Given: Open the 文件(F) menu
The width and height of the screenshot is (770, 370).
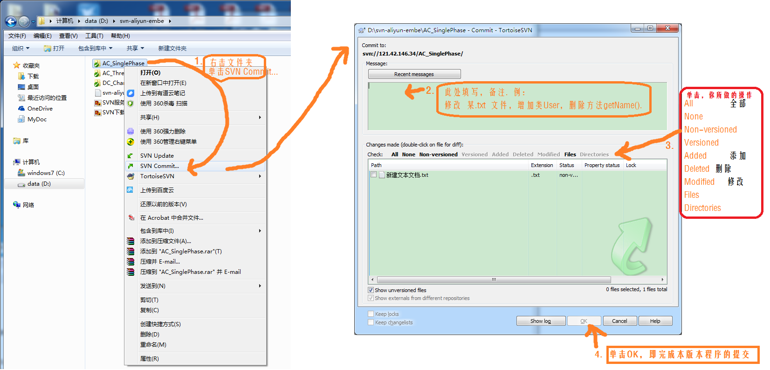Looking at the screenshot, I should (x=17, y=36).
